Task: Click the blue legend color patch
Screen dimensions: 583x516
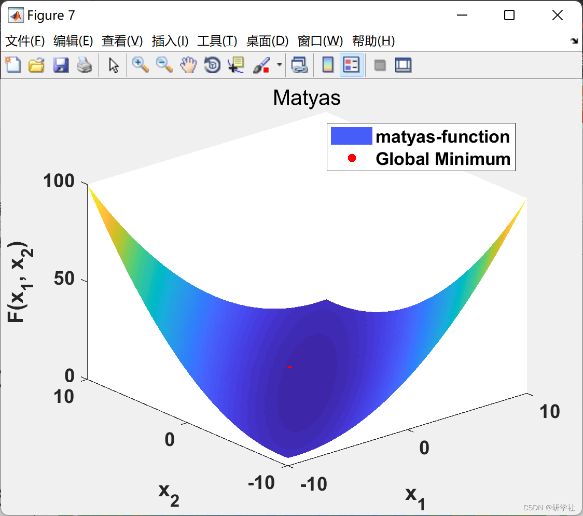Action: pos(351,136)
